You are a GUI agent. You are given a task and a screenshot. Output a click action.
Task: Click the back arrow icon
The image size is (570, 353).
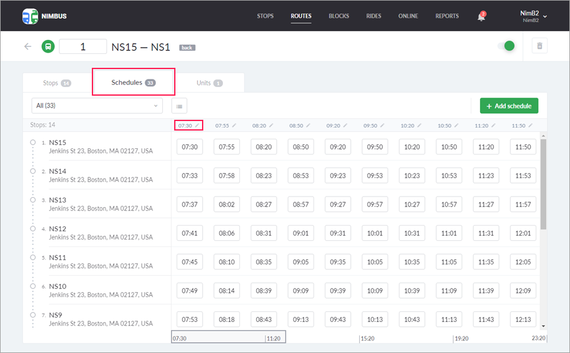click(28, 46)
